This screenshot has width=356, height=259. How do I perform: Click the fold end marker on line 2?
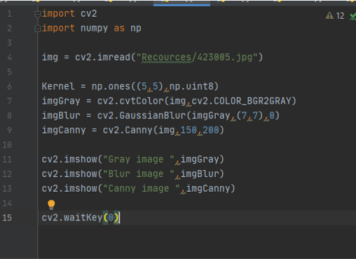37,29
